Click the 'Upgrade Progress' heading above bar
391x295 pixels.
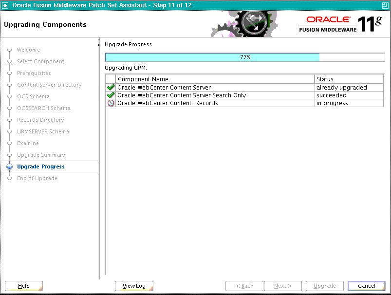coord(128,44)
